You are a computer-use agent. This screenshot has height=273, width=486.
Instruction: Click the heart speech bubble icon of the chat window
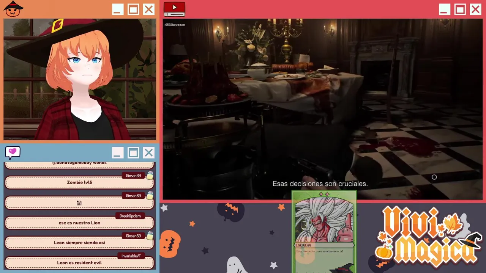[x=13, y=152]
